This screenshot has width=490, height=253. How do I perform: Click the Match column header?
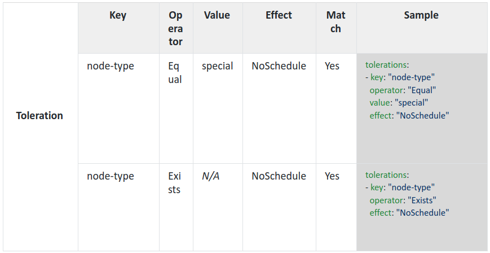point(336,22)
